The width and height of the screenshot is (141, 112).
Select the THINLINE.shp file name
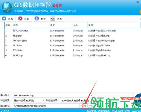coord(20,41)
